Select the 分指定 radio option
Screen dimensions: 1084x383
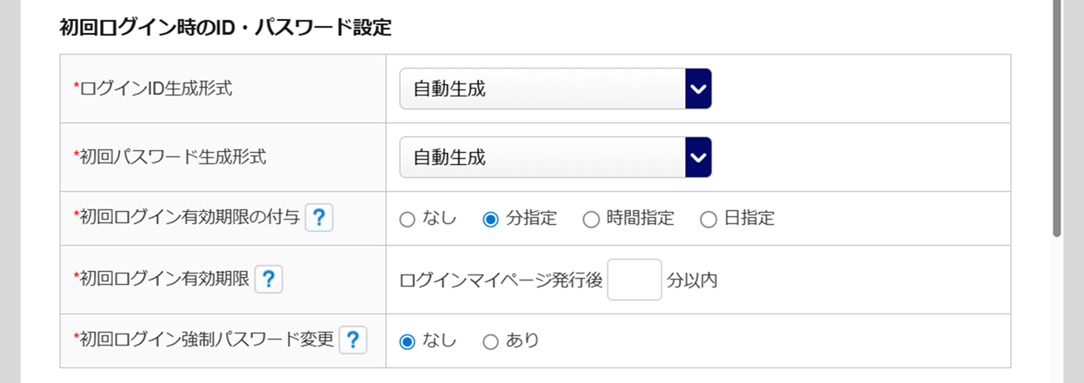pos(490,220)
